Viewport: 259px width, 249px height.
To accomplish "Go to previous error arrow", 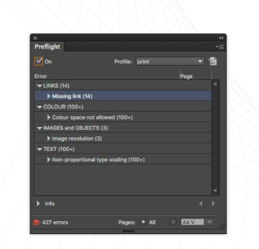I will [201, 203].
